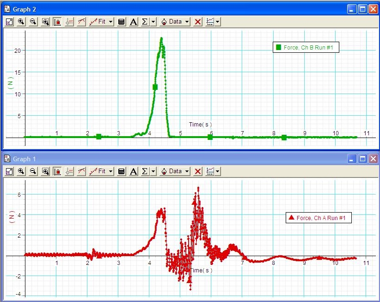Toggle axis lock button in Graph 1 toolbar
The height and width of the screenshot is (302, 380).
click(x=57, y=171)
